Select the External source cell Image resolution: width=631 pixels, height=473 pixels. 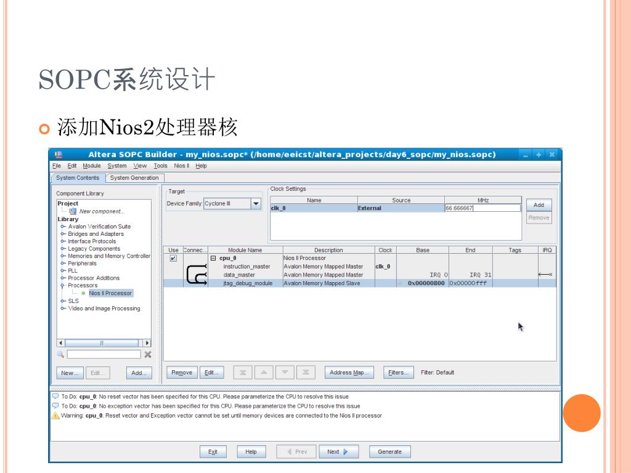click(401, 208)
